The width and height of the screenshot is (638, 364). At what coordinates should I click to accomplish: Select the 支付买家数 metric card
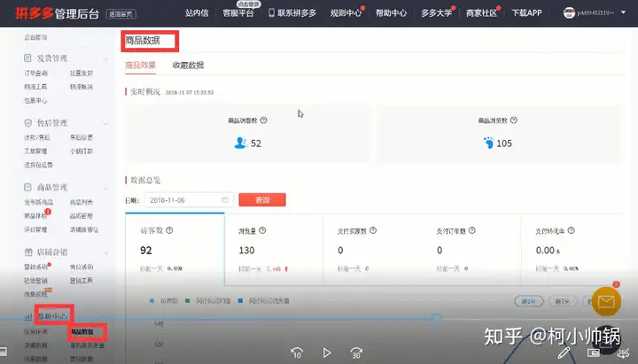(373, 249)
